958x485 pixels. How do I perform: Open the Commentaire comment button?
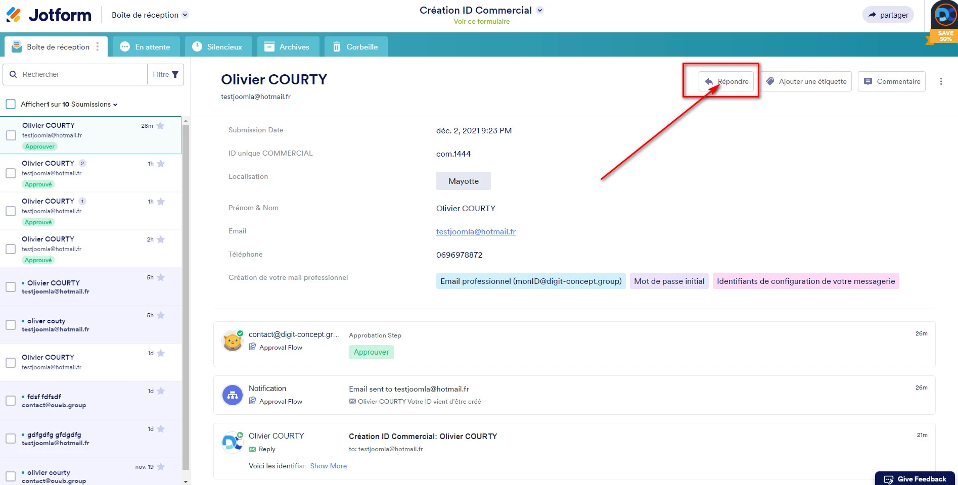coord(891,81)
